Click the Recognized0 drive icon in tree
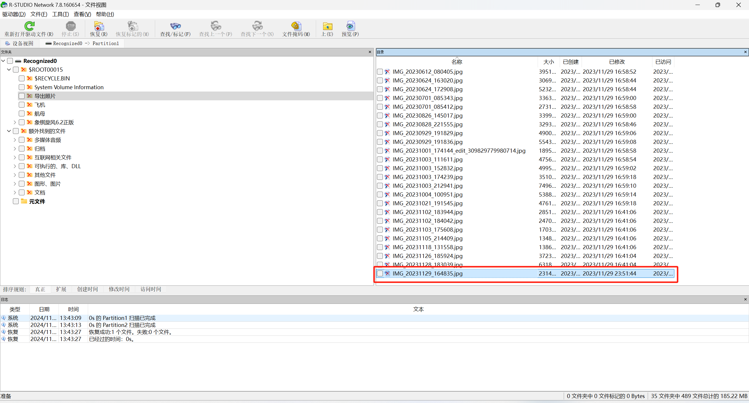Screen dimensions: 749x403 (18, 61)
